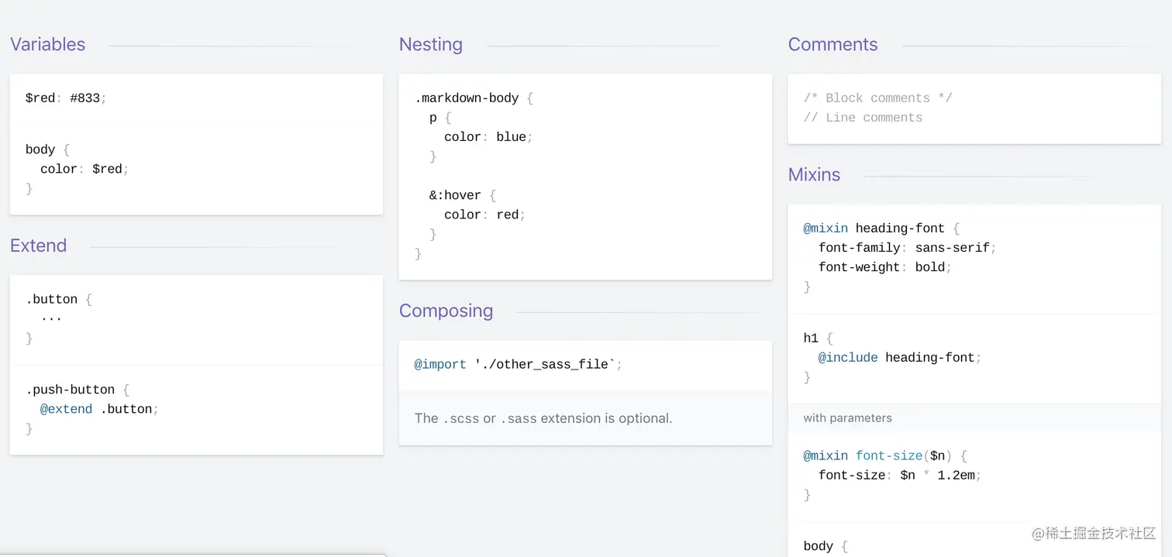Open the Nesting section heading link
Image resolution: width=1172 pixels, height=557 pixels.
pyautogui.click(x=431, y=45)
